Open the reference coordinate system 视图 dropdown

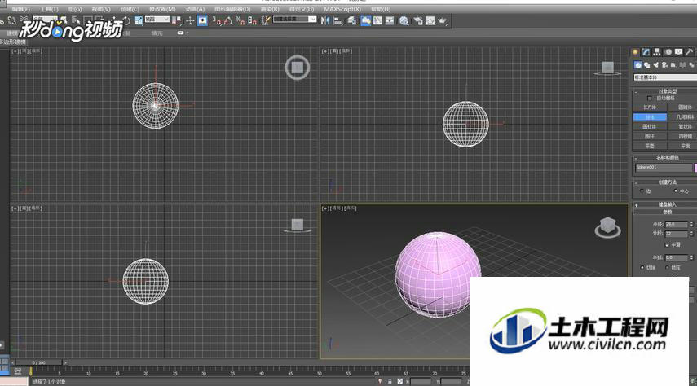[x=157, y=19]
